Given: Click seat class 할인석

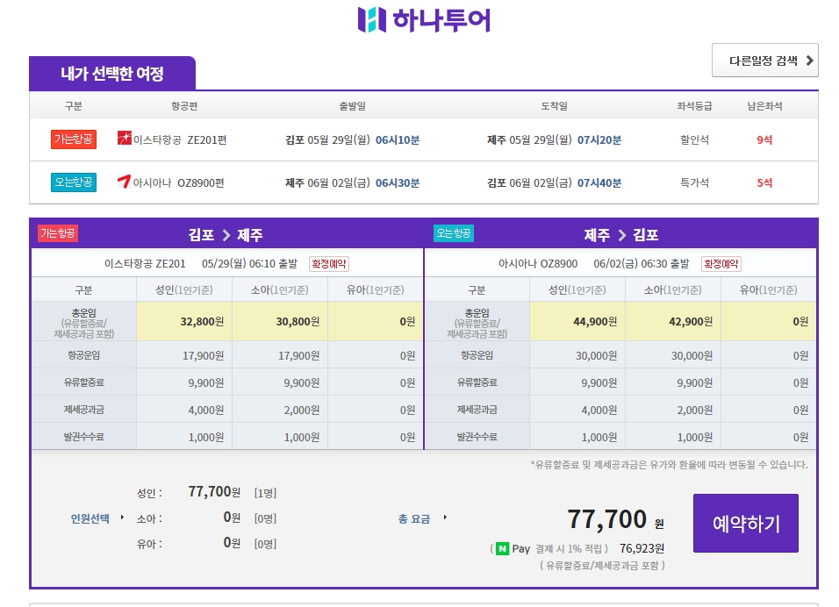Looking at the screenshot, I should pyautogui.click(x=694, y=140).
